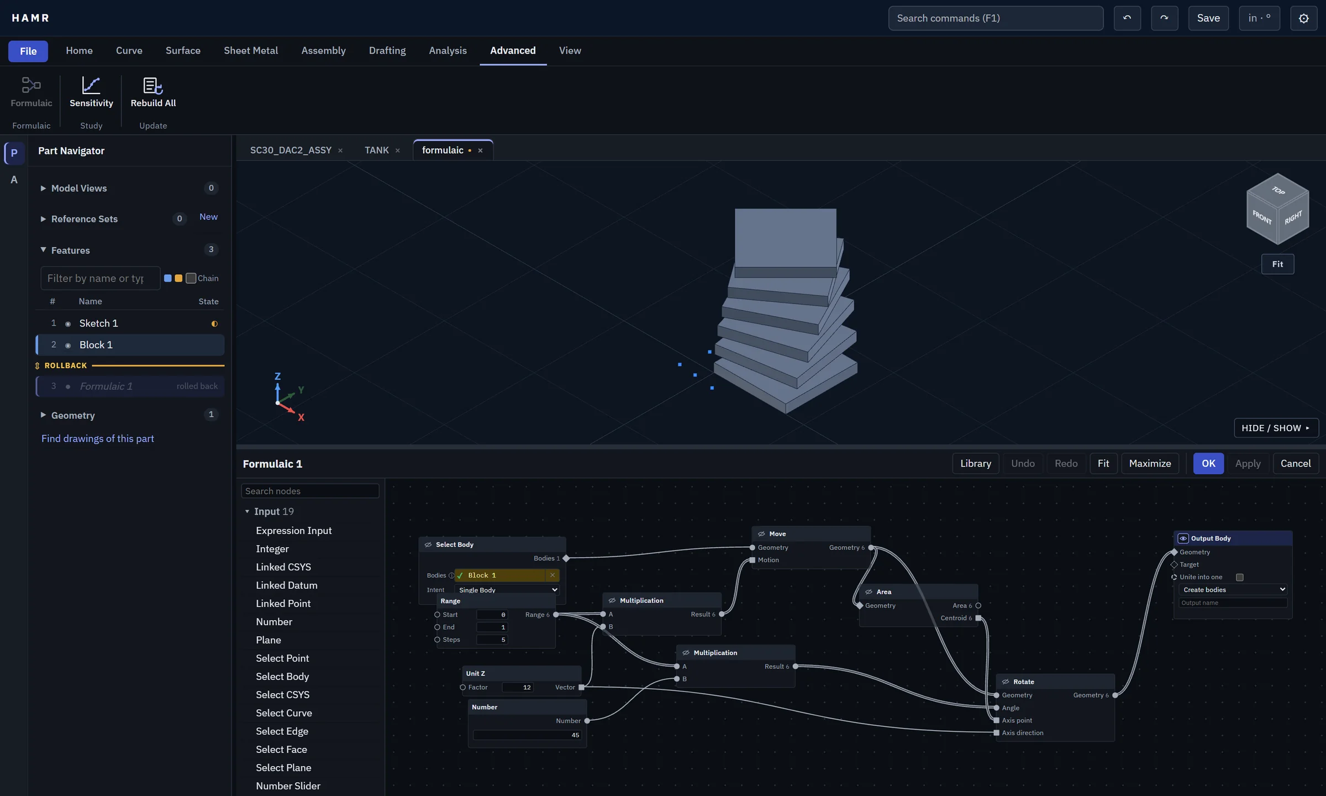1326x796 pixels.
Task: Open the Intent Single Body dropdown
Action: pos(507,590)
